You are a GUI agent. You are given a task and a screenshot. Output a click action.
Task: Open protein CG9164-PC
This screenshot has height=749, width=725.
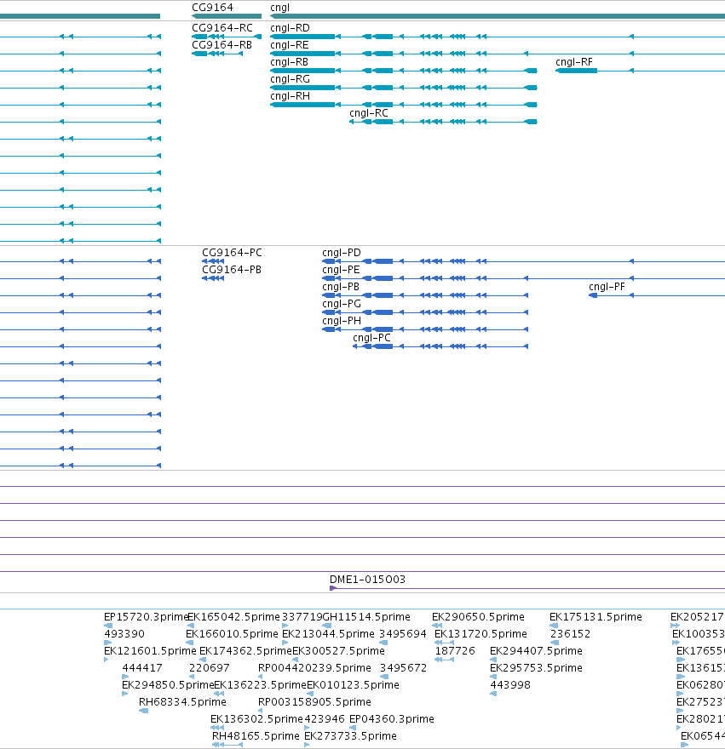click(x=232, y=252)
